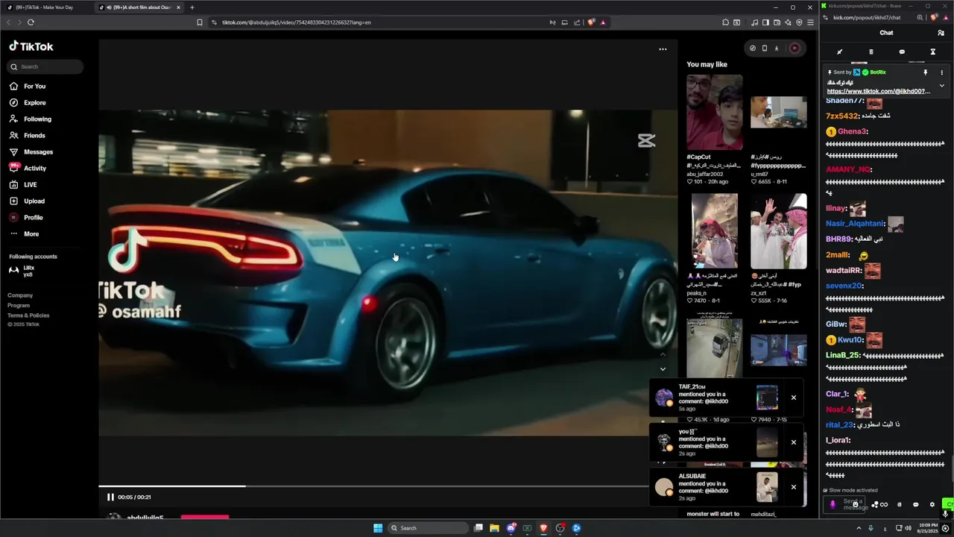Open Brave VPN shield icon
This screenshot has height=537, width=954.
[799, 22]
